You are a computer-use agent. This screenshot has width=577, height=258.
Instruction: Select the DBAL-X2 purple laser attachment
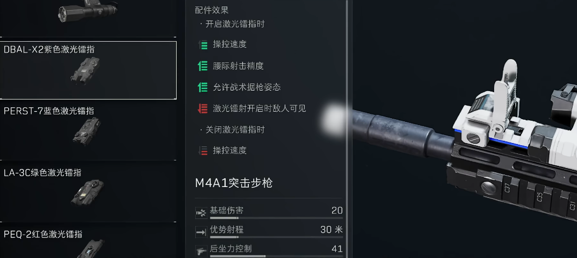(x=88, y=70)
